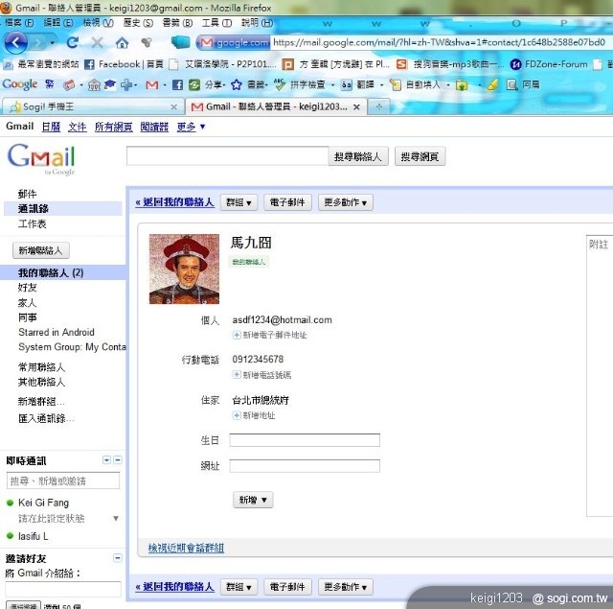Click plus icon to add email address
The height and width of the screenshot is (609, 613).
[237, 335]
